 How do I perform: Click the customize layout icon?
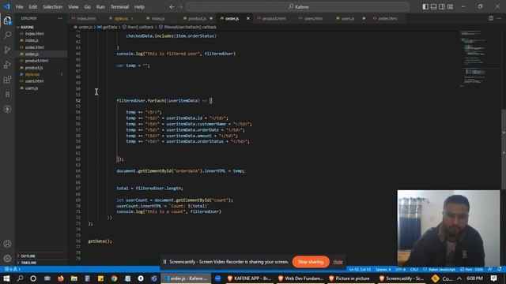[450, 7]
